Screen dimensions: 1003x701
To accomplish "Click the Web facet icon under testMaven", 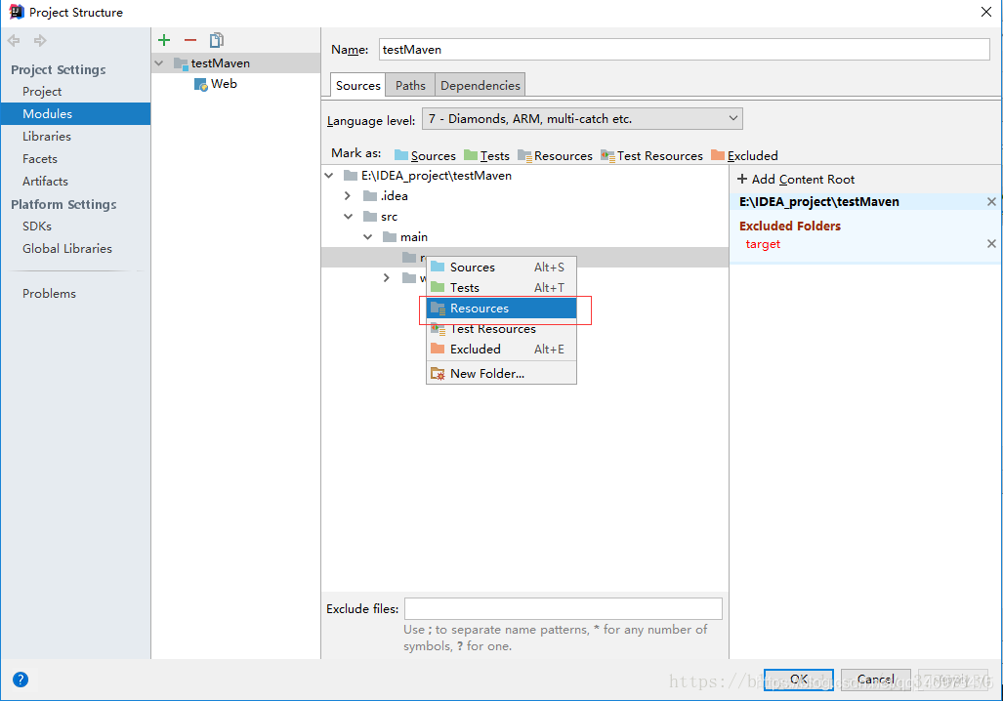I will click(x=201, y=84).
